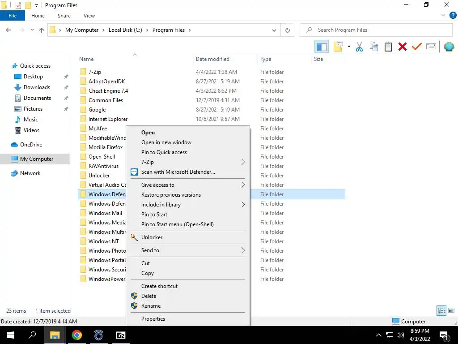Screen dimensions: 458x344
Task: Choose Rename in the context menu
Action: click(151, 305)
